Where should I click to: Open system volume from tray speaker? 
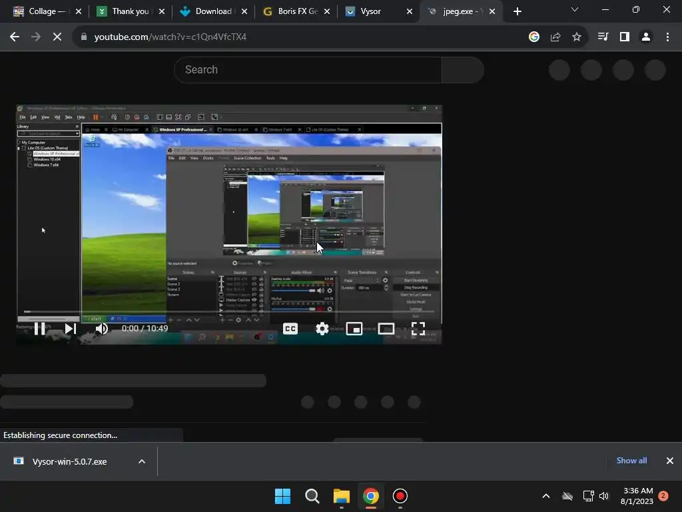[604, 496]
